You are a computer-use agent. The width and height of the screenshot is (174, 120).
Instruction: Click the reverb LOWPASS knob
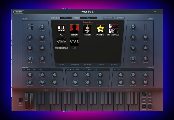coord(30,82)
